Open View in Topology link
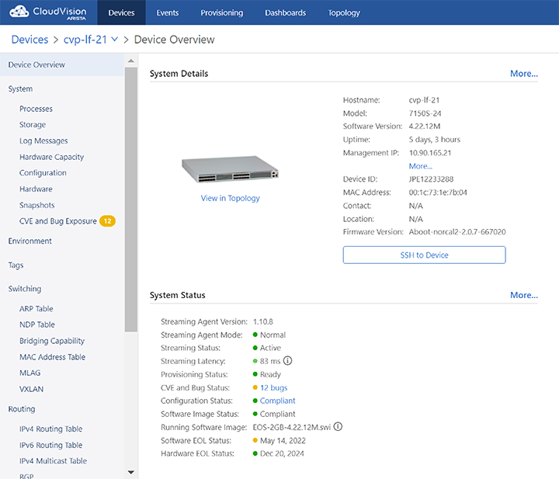 (x=231, y=198)
